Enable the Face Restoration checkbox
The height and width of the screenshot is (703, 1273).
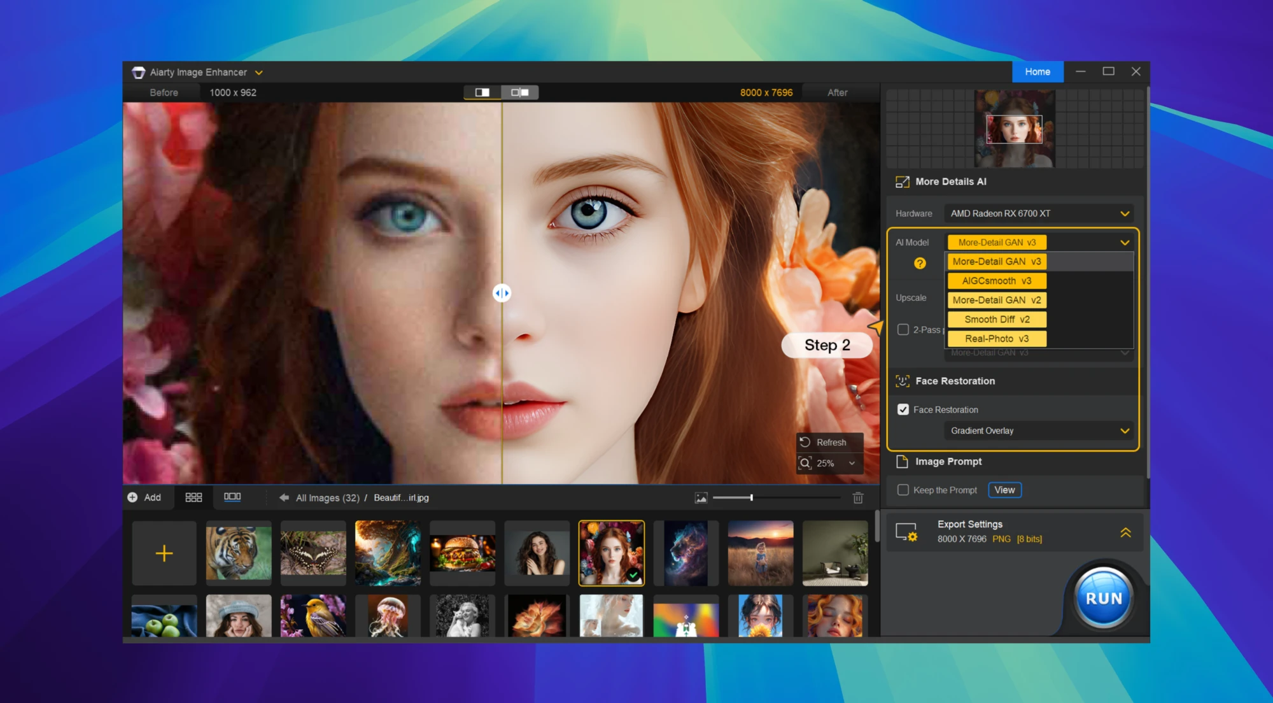[903, 409]
